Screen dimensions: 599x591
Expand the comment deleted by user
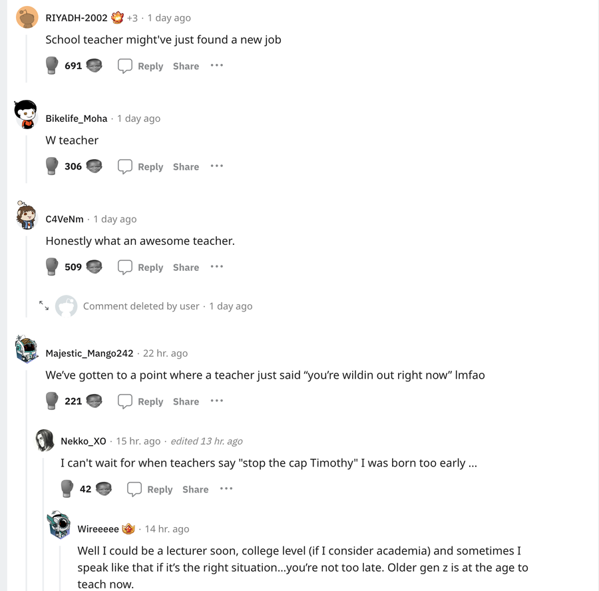coord(44,305)
